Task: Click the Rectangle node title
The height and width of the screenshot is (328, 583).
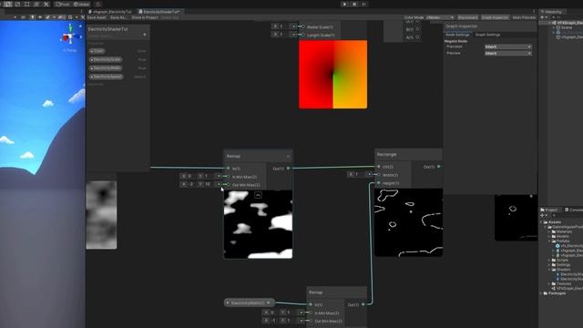Action: [x=386, y=154]
